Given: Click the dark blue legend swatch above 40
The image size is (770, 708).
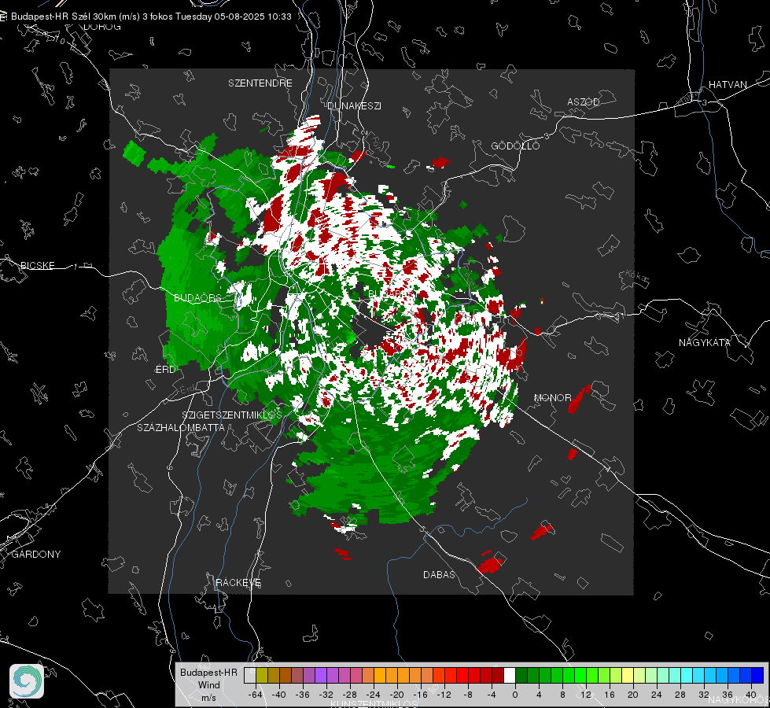Looking at the screenshot, I should 757,676.
